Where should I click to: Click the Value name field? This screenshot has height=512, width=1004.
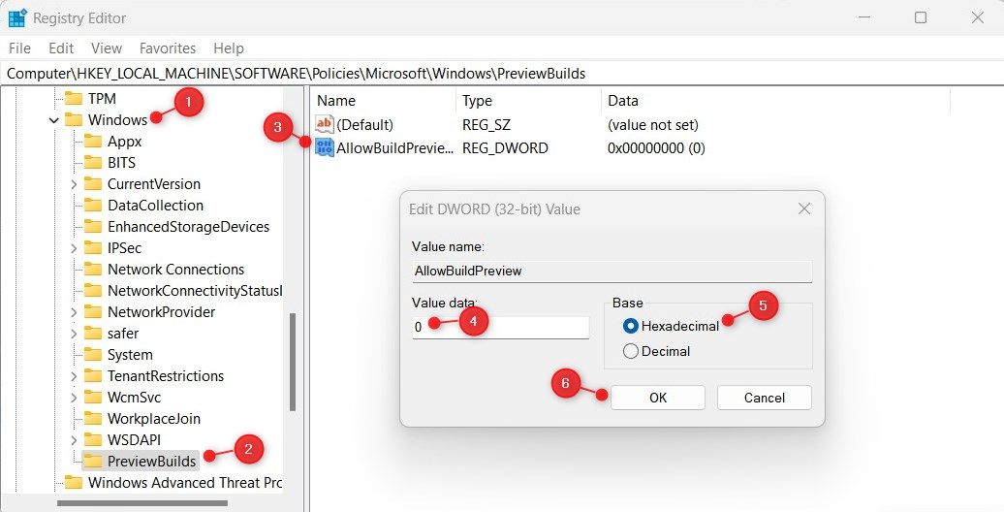coord(612,272)
